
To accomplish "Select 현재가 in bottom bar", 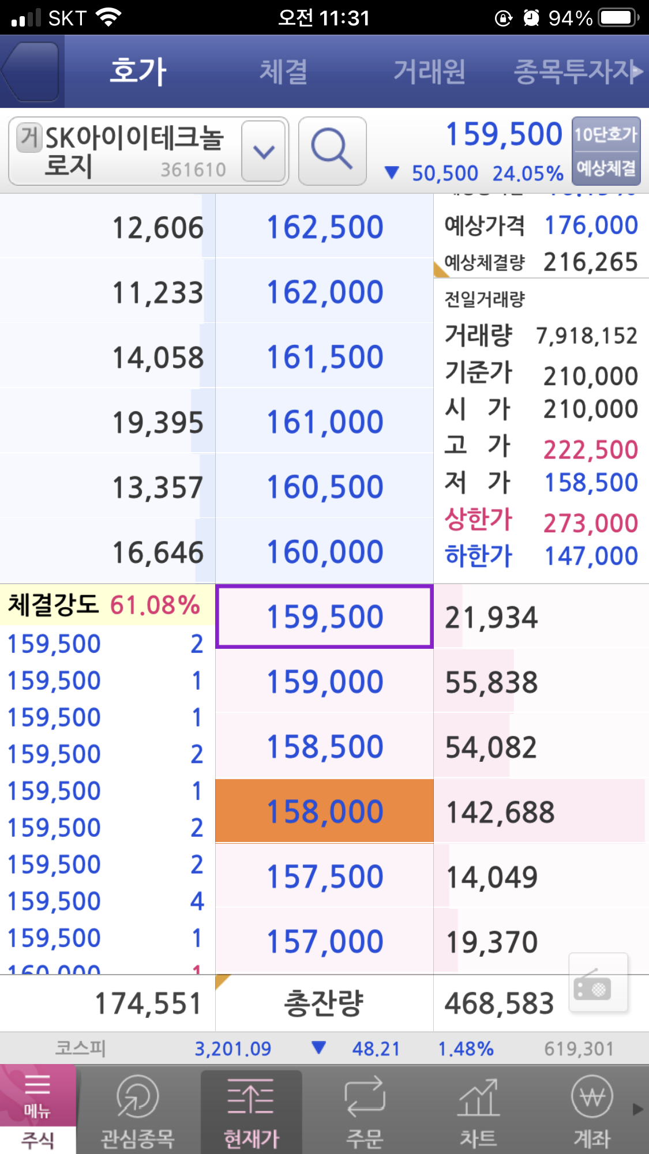I will pyautogui.click(x=251, y=1111).
